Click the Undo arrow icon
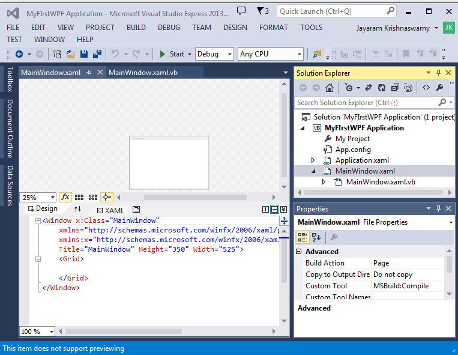The width and height of the screenshot is (458, 355). pyautogui.click(x=115, y=54)
